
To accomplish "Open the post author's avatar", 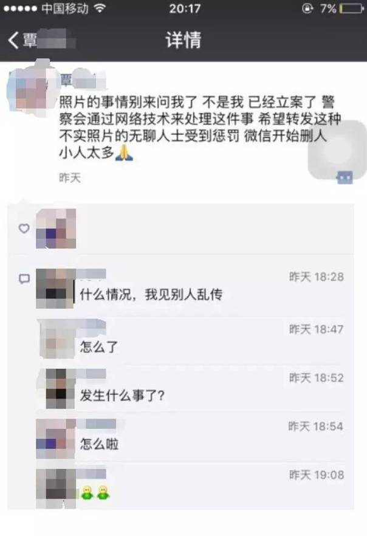I will (x=32, y=88).
